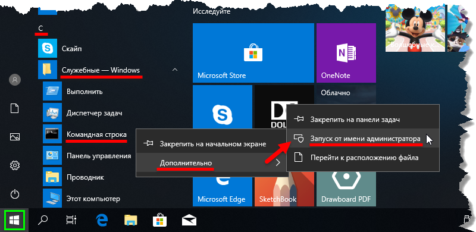Click the Проводник label
The image size is (476, 232).
pyautogui.click(x=85, y=177)
